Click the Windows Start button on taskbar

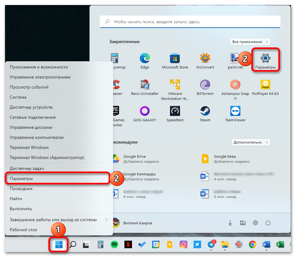pos(59,244)
